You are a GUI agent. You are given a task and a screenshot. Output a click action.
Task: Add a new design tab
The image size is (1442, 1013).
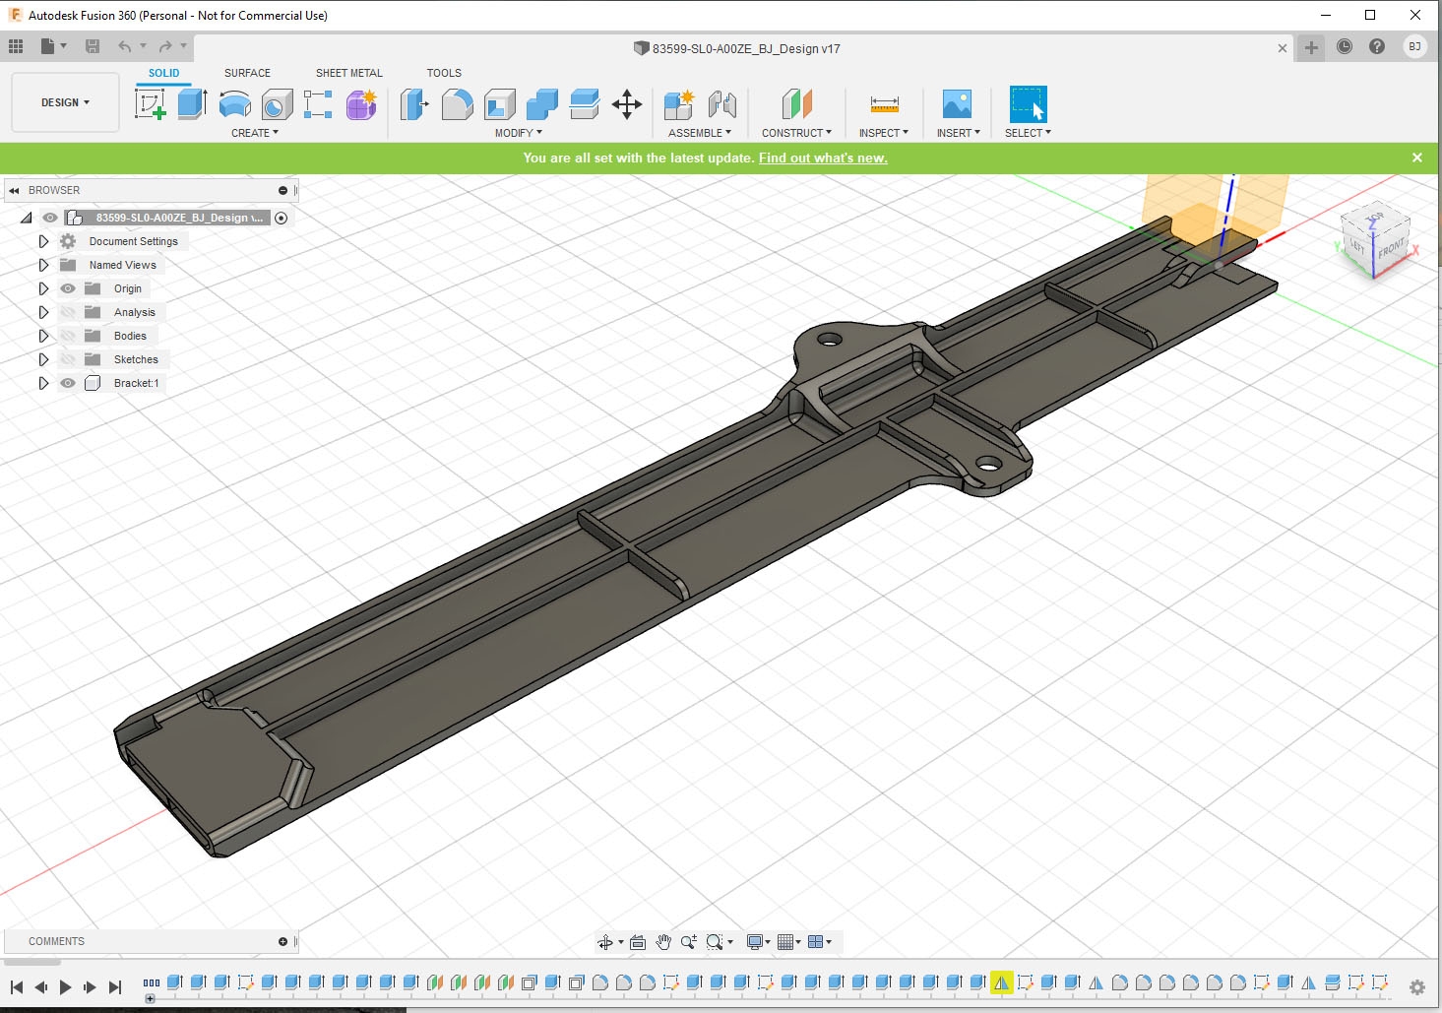(x=1311, y=47)
